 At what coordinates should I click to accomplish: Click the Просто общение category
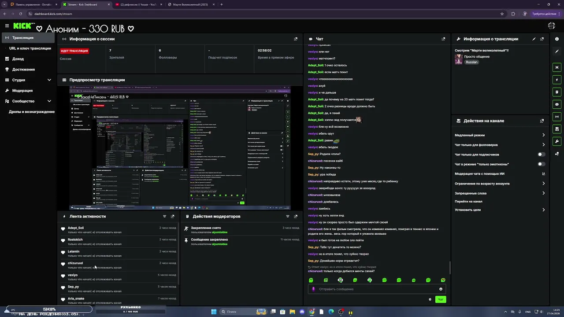click(x=477, y=57)
